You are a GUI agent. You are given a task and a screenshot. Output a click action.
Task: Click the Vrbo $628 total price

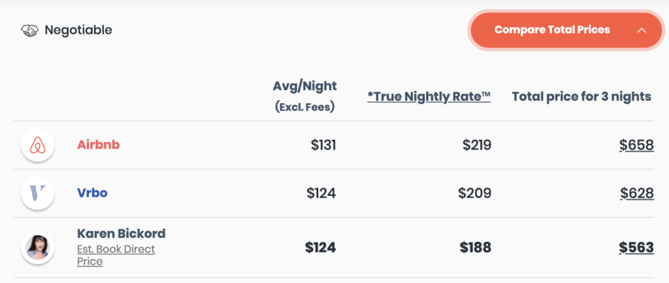pos(636,193)
